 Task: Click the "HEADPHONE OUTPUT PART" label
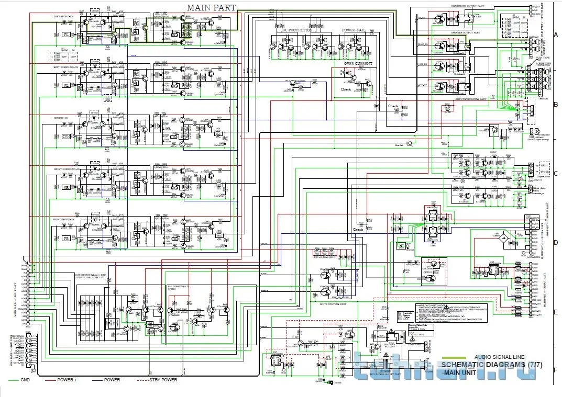tap(468, 6)
